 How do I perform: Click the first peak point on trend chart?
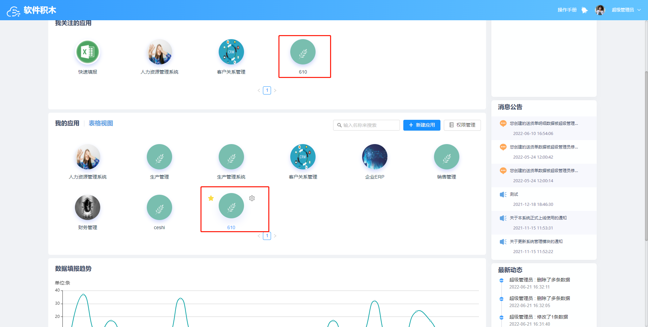coord(83,294)
